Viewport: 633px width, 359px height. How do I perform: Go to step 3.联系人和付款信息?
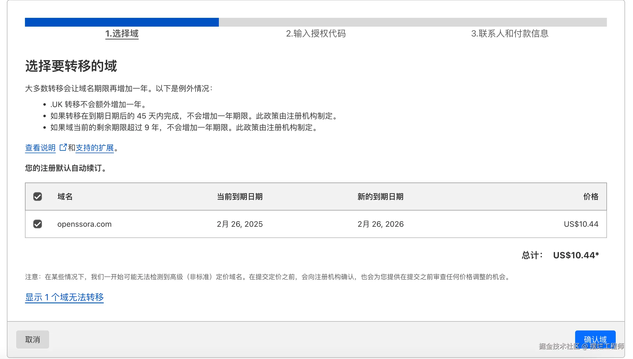coord(510,33)
